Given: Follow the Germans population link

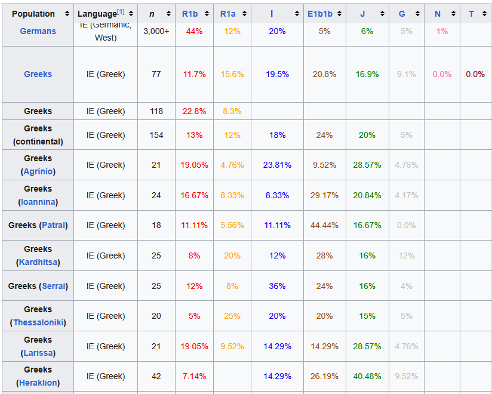Looking at the screenshot, I should click(x=38, y=31).
